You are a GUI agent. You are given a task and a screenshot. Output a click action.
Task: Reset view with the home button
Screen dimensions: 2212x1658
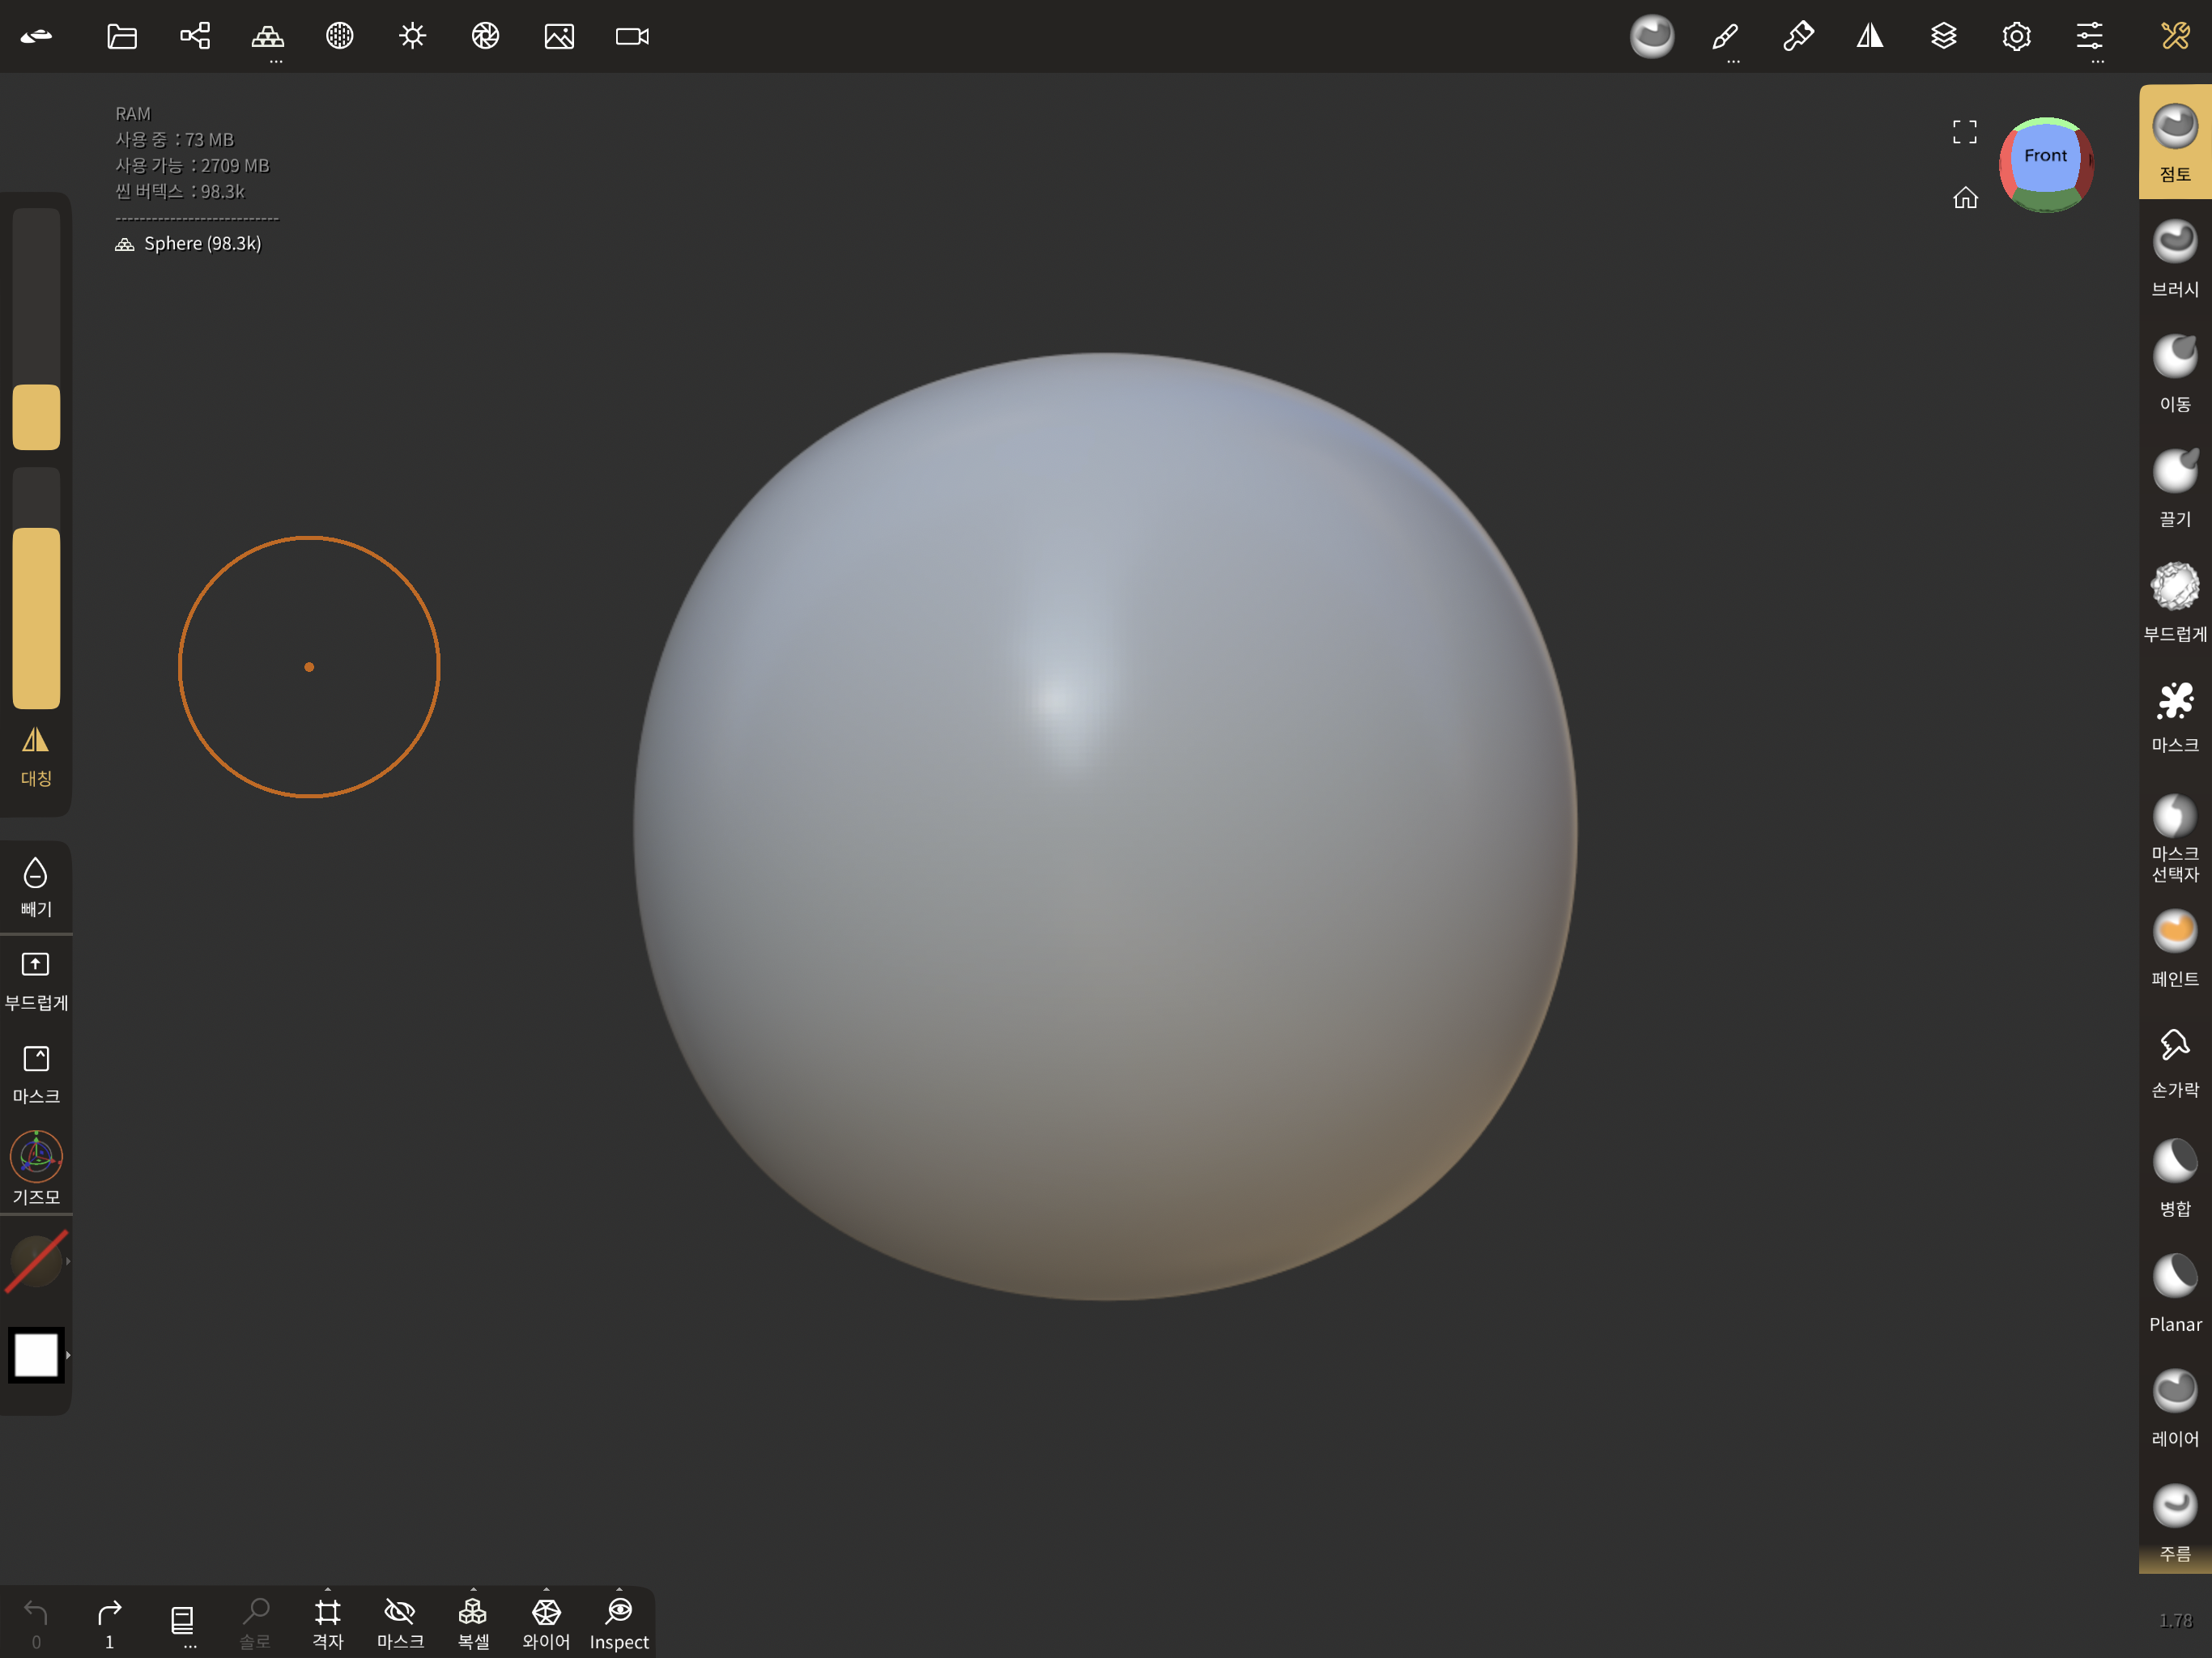coord(1965,198)
